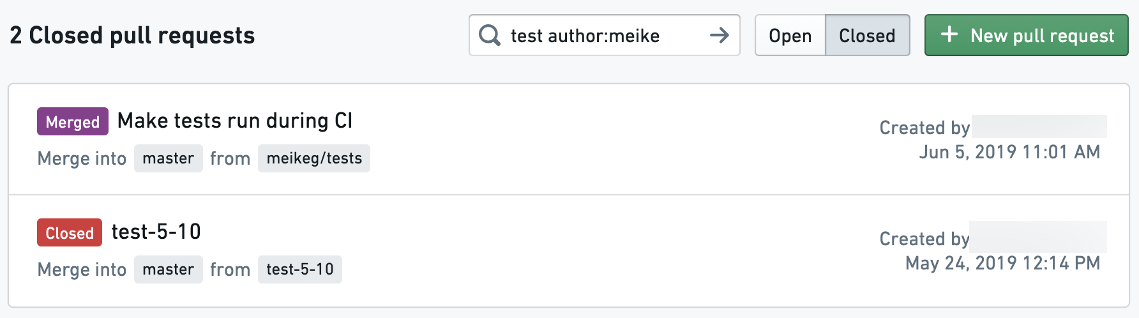Click the red Closed status badge
This screenshot has width=1139, height=318.
[x=70, y=232]
